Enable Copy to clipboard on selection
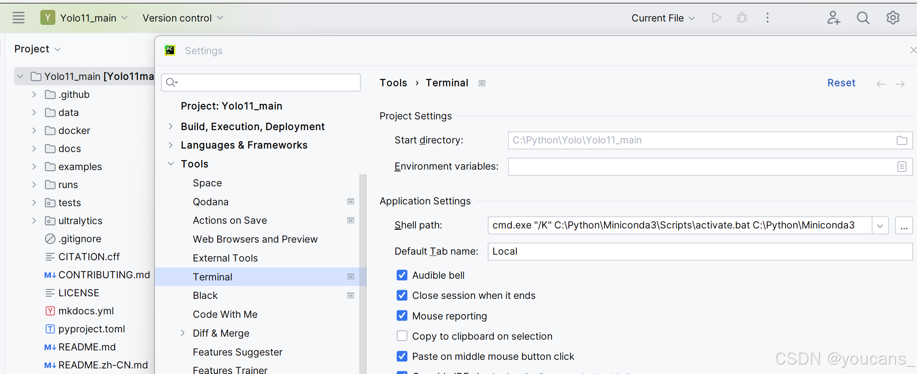Screen dimensions: 917x374 point(402,336)
